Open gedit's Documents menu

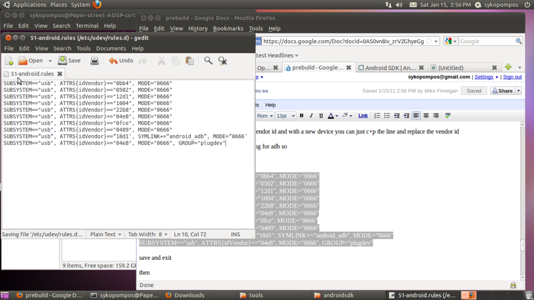coord(111,49)
